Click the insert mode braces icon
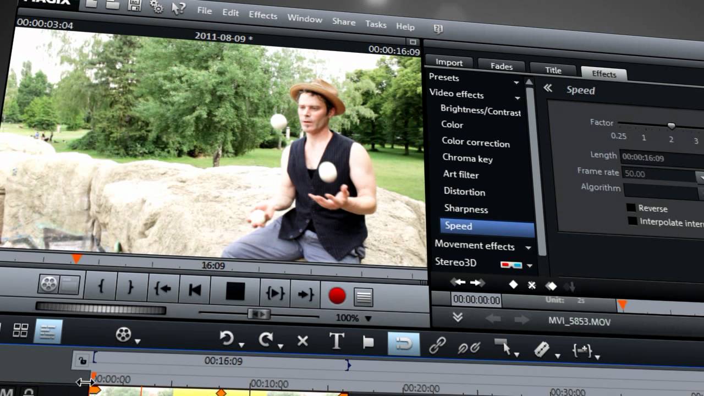Screen dimensions: 704x396 pos(582,351)
